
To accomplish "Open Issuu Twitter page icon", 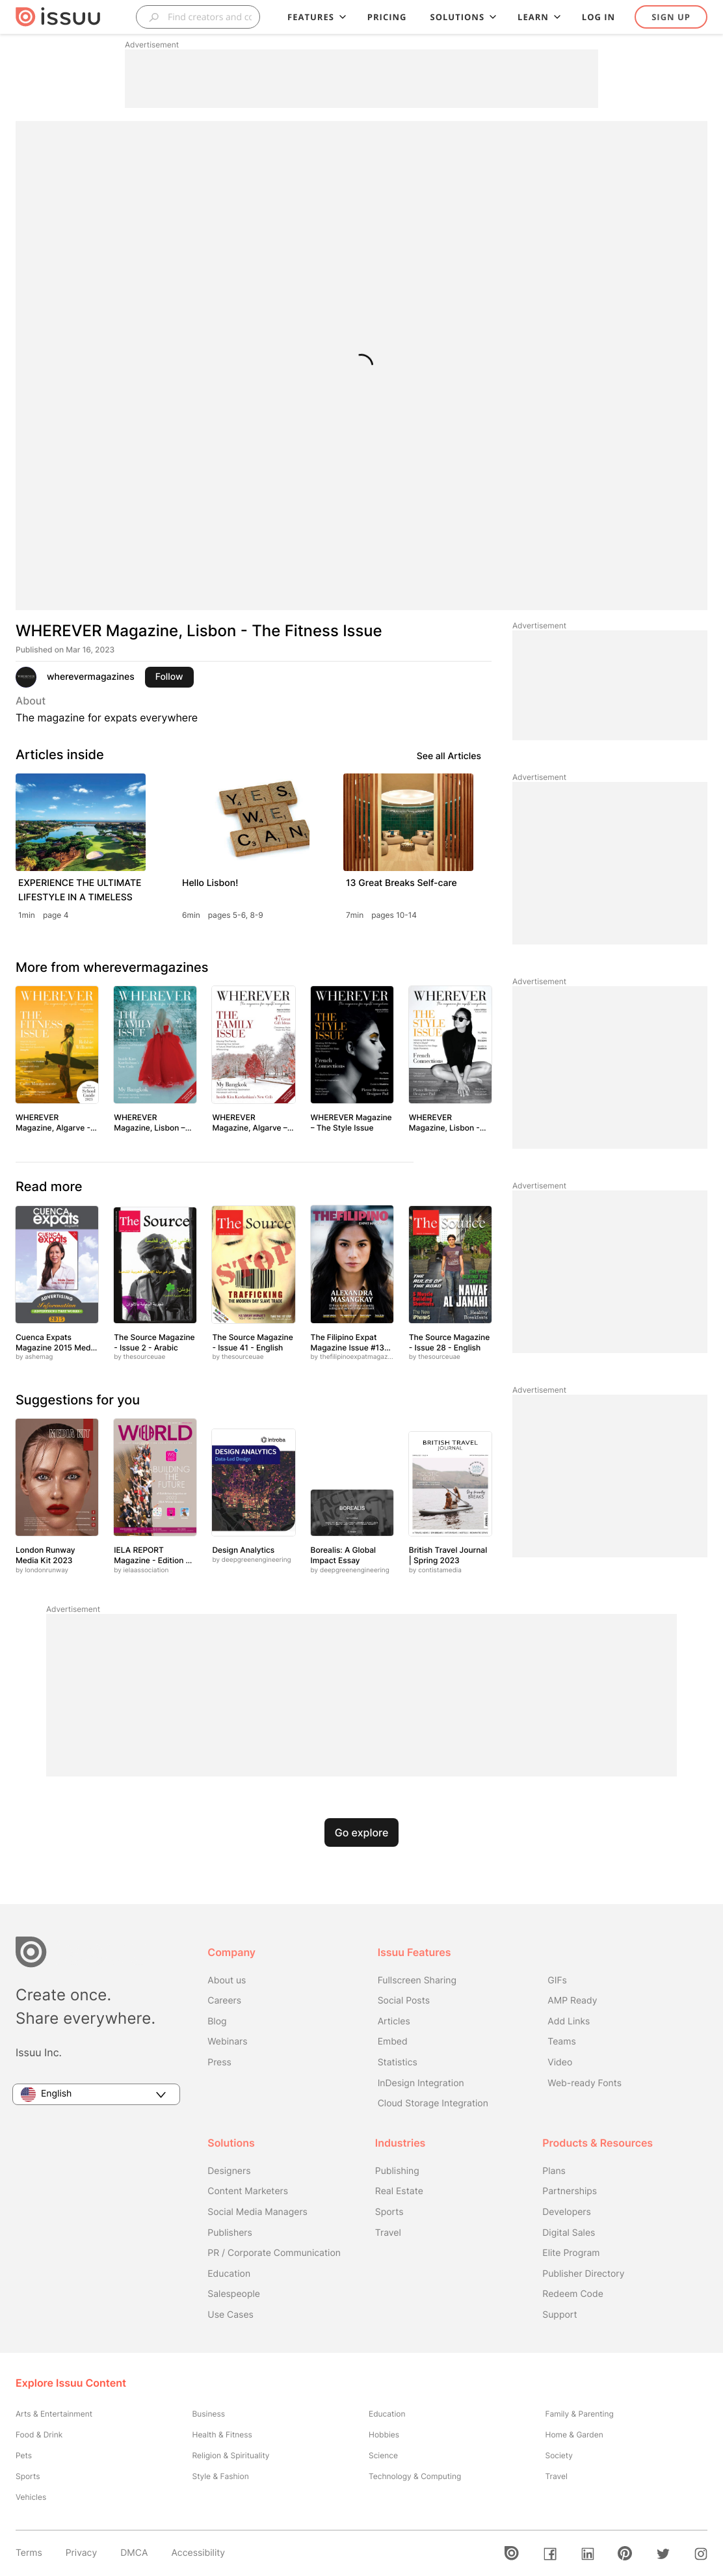I will coord(663,2553).
